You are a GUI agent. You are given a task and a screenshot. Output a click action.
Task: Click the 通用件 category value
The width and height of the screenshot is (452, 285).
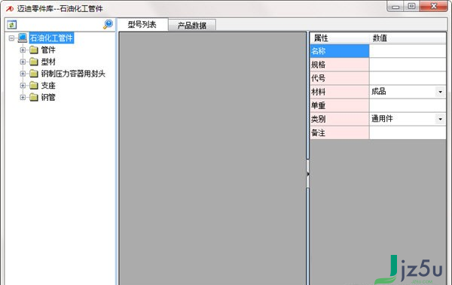click(x=382, y=119)
